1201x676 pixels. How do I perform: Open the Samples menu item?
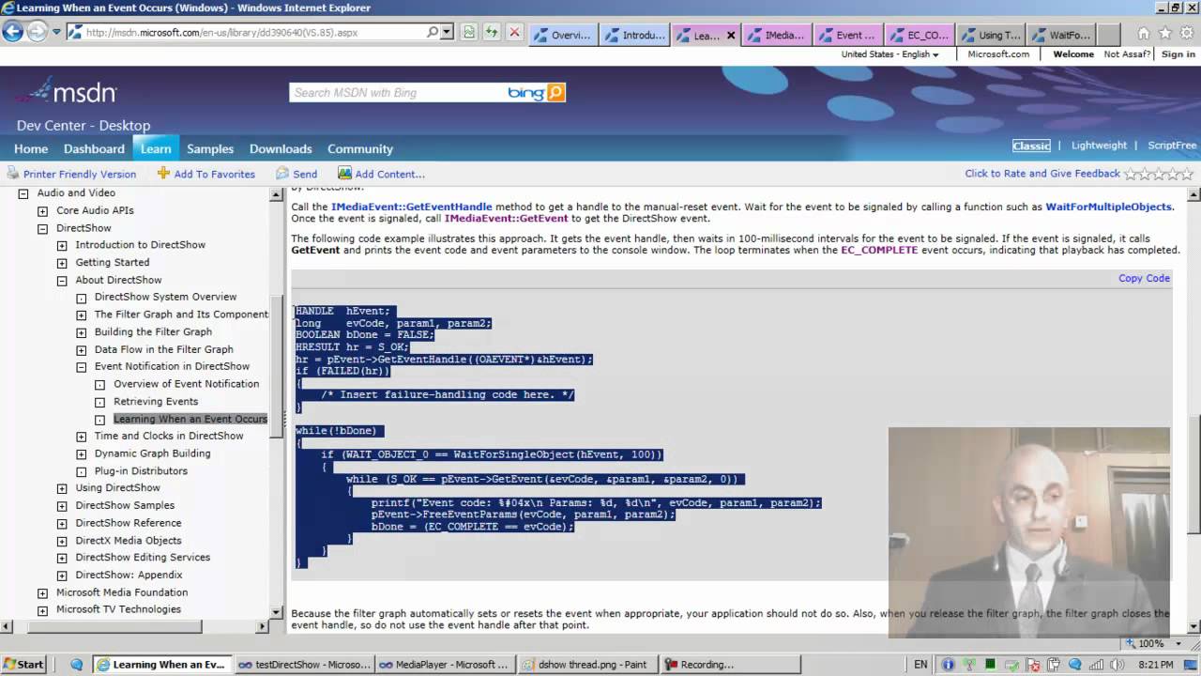(x=210, y=148)
